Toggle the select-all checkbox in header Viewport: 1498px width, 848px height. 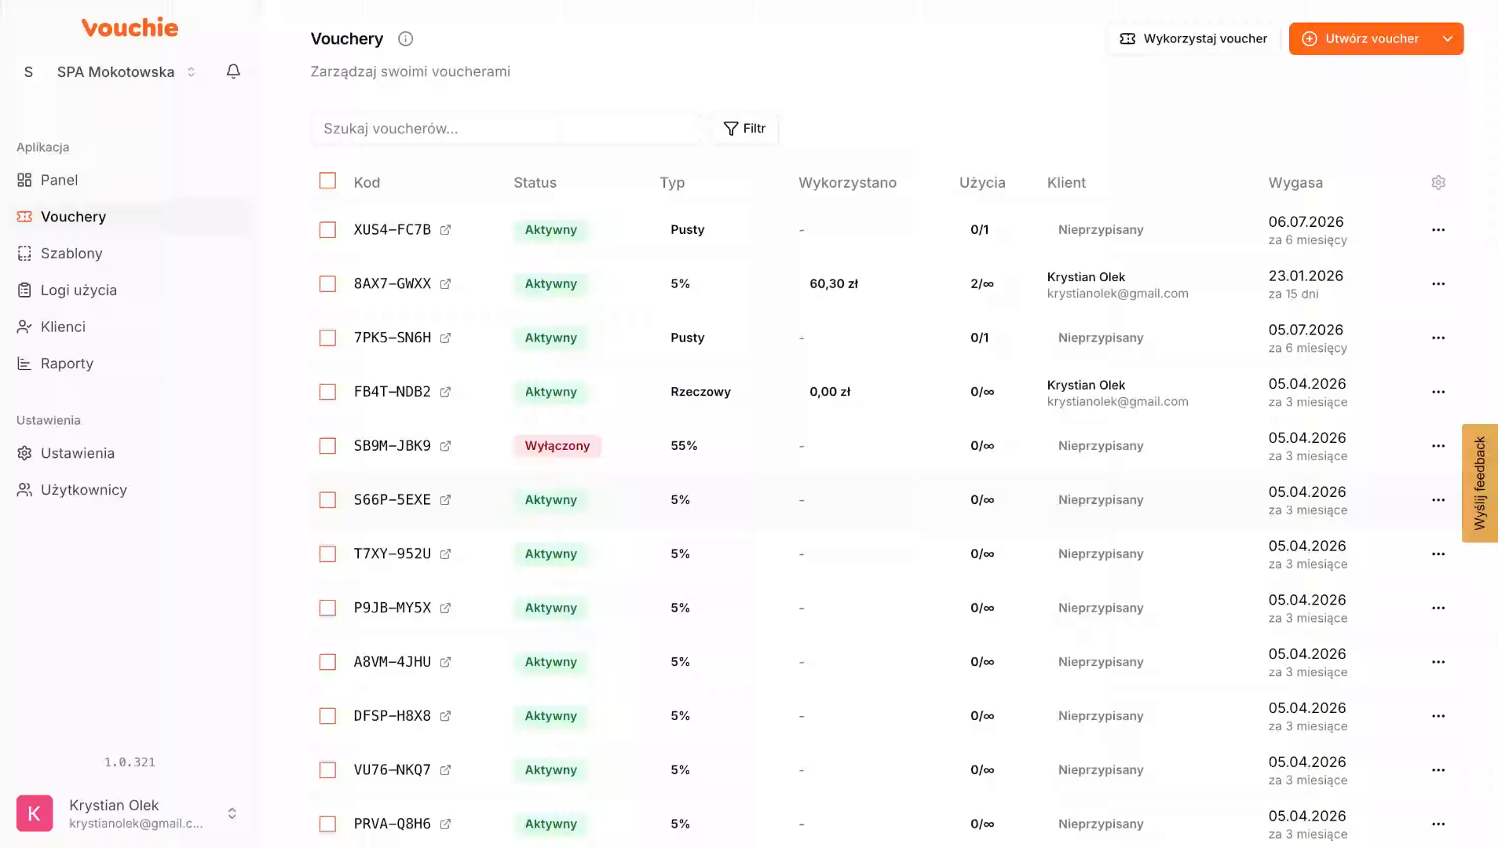(x=327, y=181)
